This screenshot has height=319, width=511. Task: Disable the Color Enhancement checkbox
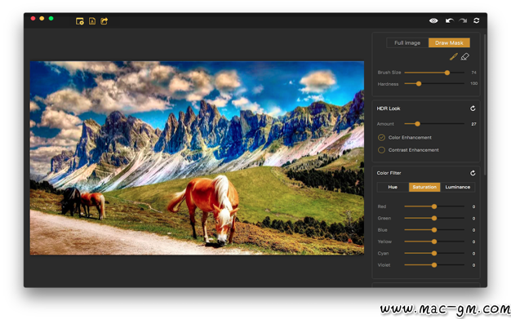[381, 138]
